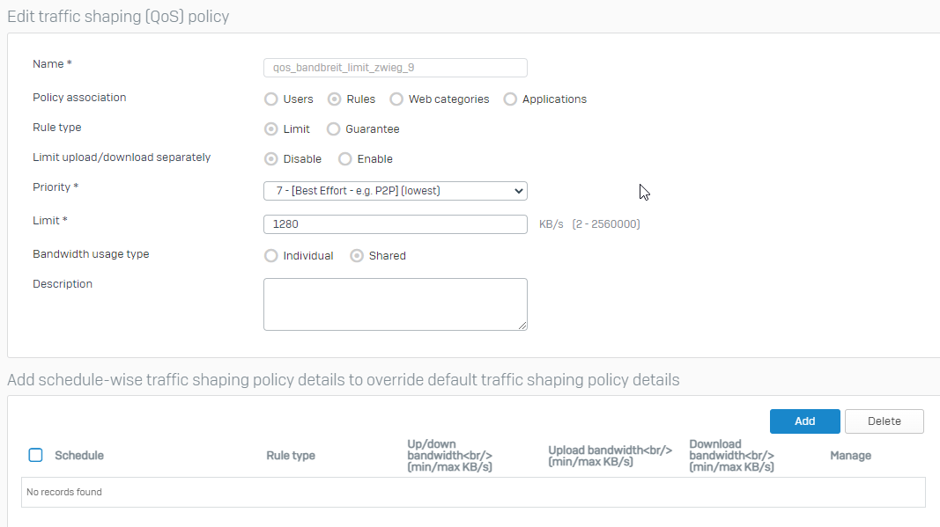
Task: Click the policy Name text field
Action: 395,68
